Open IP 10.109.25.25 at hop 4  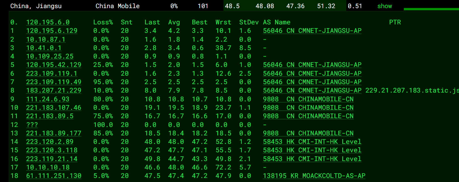click(x=50, y=56)
